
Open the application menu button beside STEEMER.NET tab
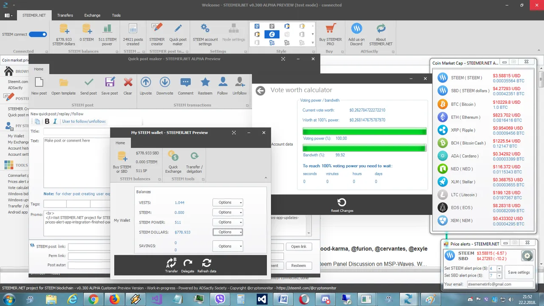tap(8, 15)
